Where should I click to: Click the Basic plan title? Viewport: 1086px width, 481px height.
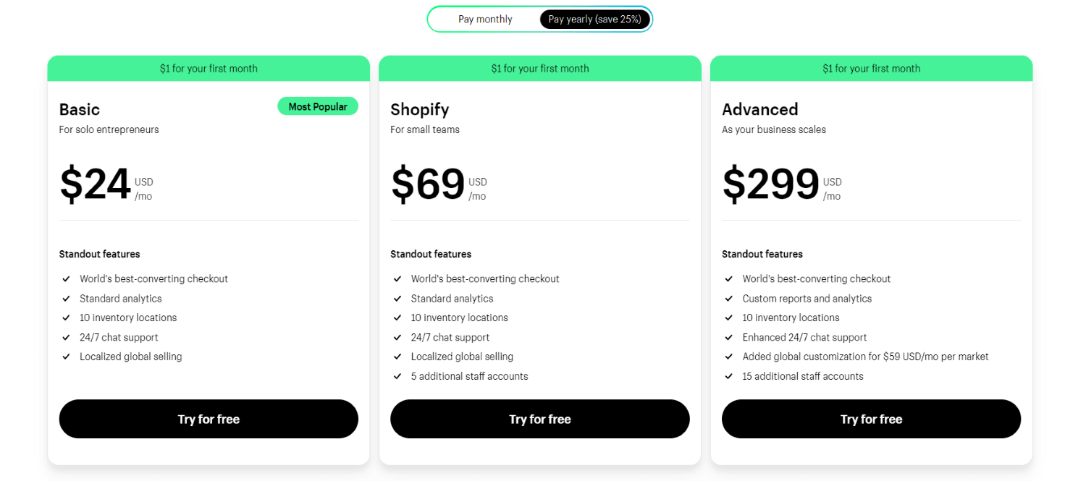pos(80,109)
